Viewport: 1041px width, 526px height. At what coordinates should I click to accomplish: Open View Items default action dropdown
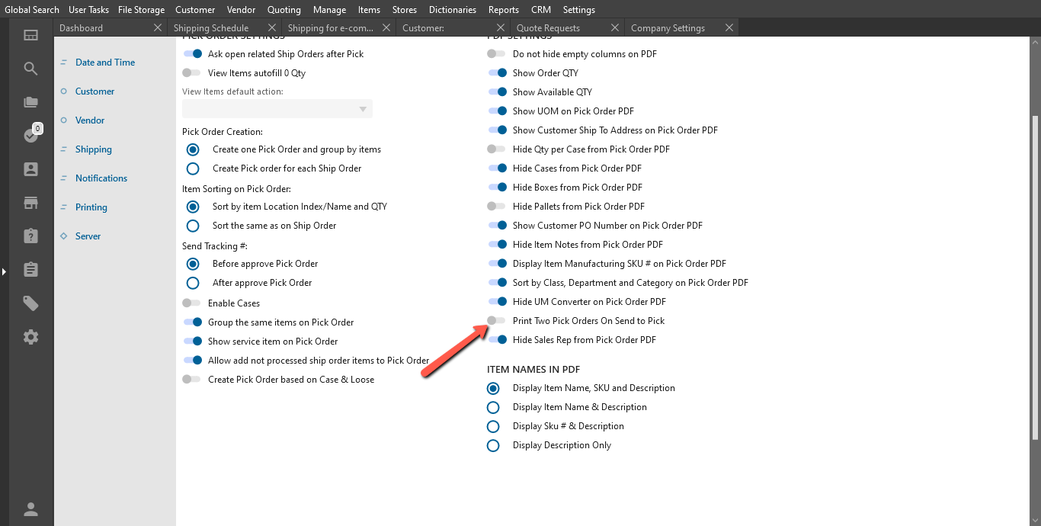pos(277,109)
